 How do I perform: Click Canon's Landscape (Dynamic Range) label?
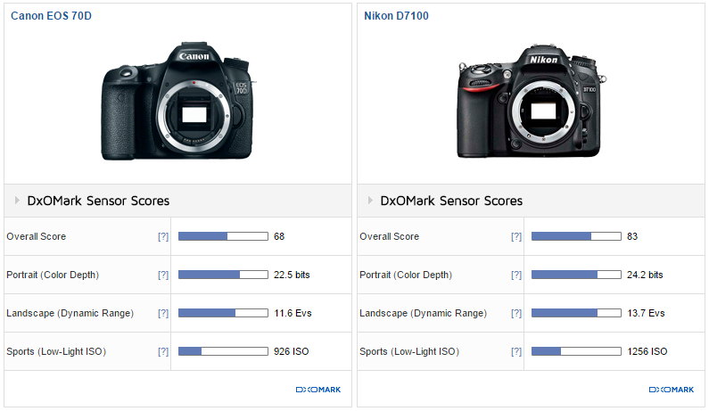pos(70,313)
